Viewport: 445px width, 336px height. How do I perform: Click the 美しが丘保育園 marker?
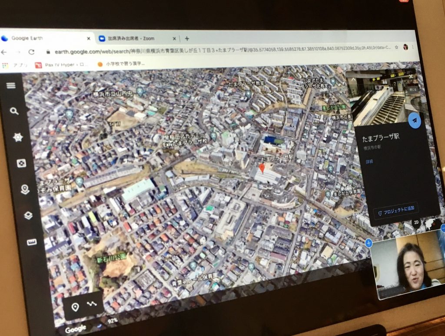click(328, 194)
